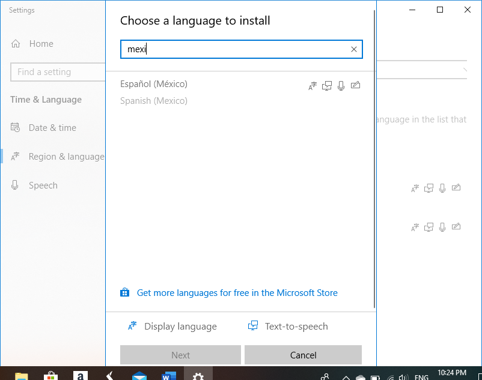Open Get more languages in Microsoft Store link
This screenshot has height=380, width=482.
coord(237,293)
